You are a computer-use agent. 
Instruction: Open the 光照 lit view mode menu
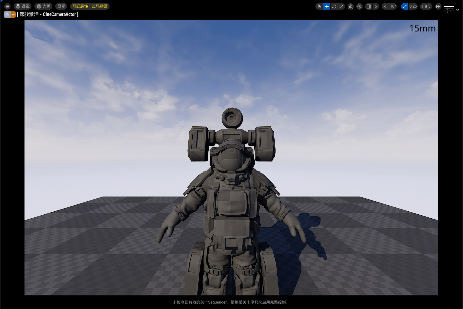[44, 6]
